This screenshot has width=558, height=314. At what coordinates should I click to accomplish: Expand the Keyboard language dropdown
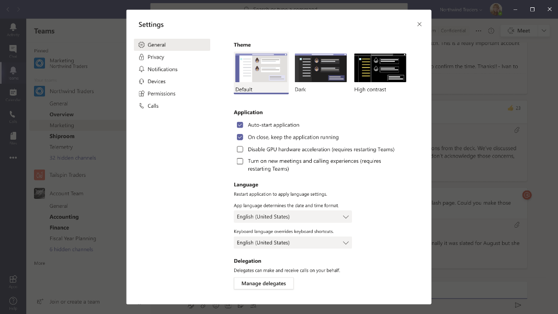292,243
